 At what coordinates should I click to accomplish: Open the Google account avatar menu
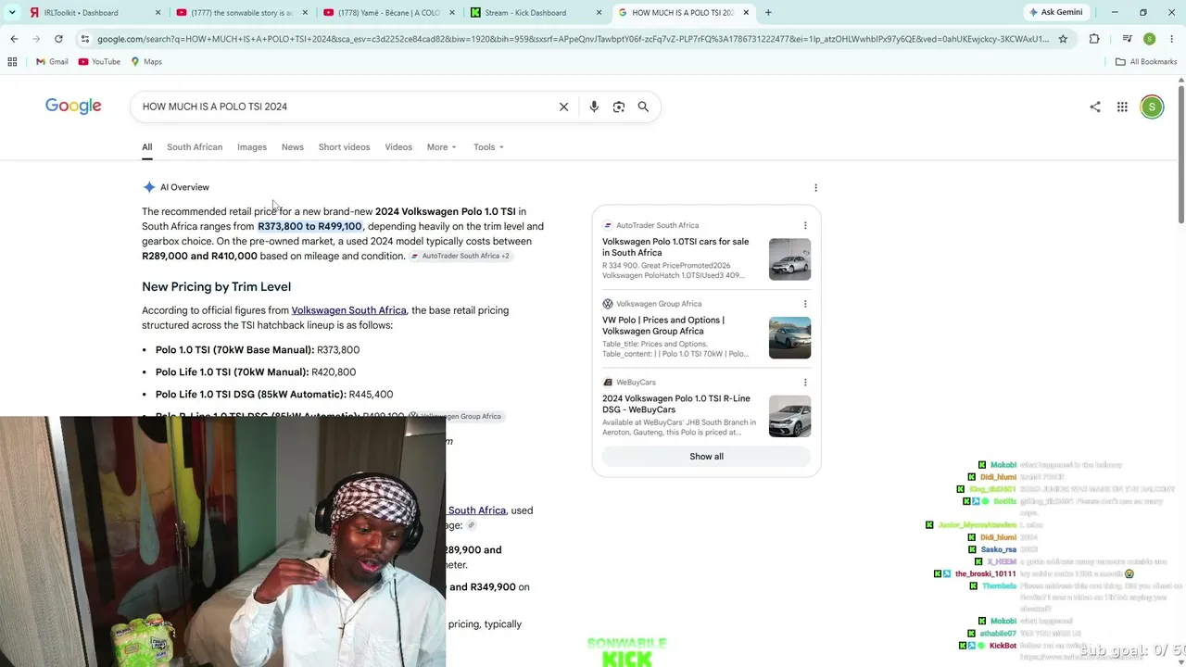point(1152,107)
